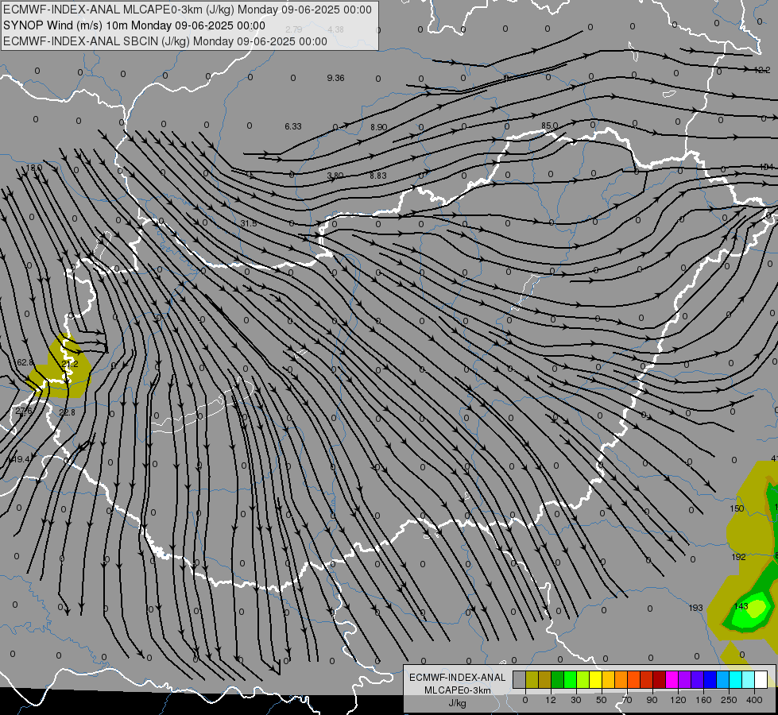Image resolution: width=778 pixels, height=715 pixels.
Task: Click the legend tick label 250
Action: pos(729,700)
